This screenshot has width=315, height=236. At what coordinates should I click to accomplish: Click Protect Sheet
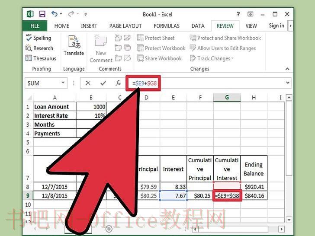click(156, 38)
